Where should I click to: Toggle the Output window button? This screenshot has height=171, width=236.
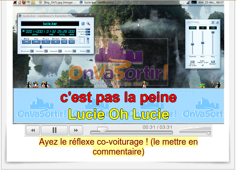coord(74,51)
